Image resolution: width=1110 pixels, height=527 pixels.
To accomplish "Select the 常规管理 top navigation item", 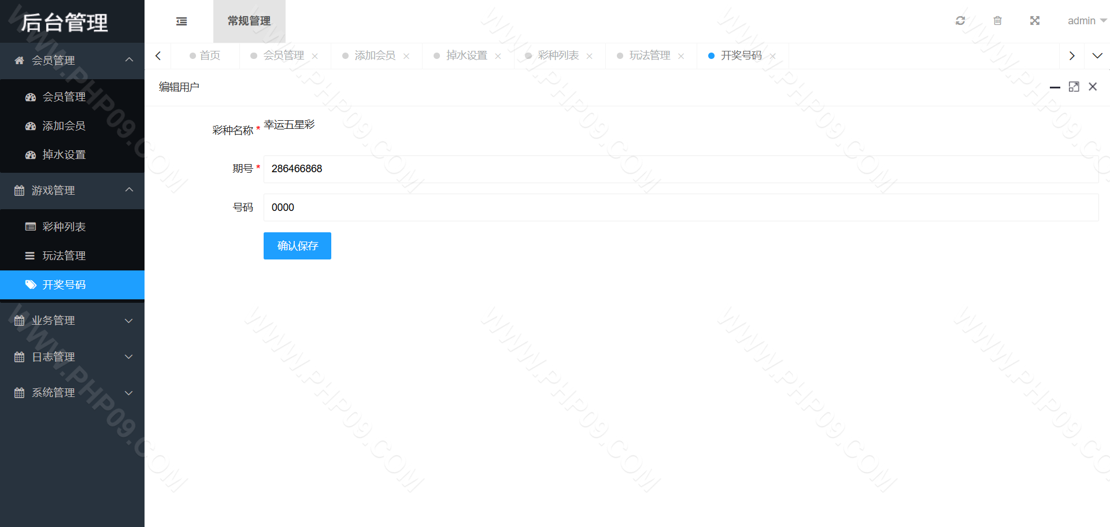I will pos(249,21).
